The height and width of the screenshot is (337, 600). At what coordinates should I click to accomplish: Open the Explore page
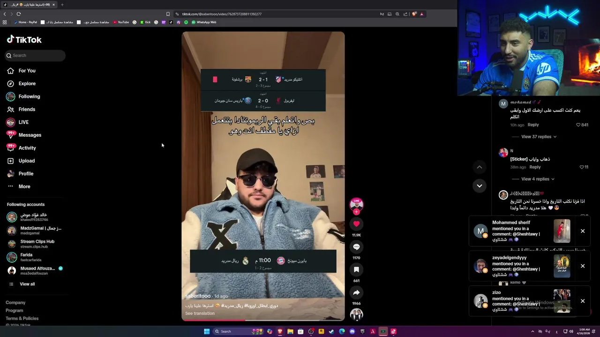click(x=21, y=83)
